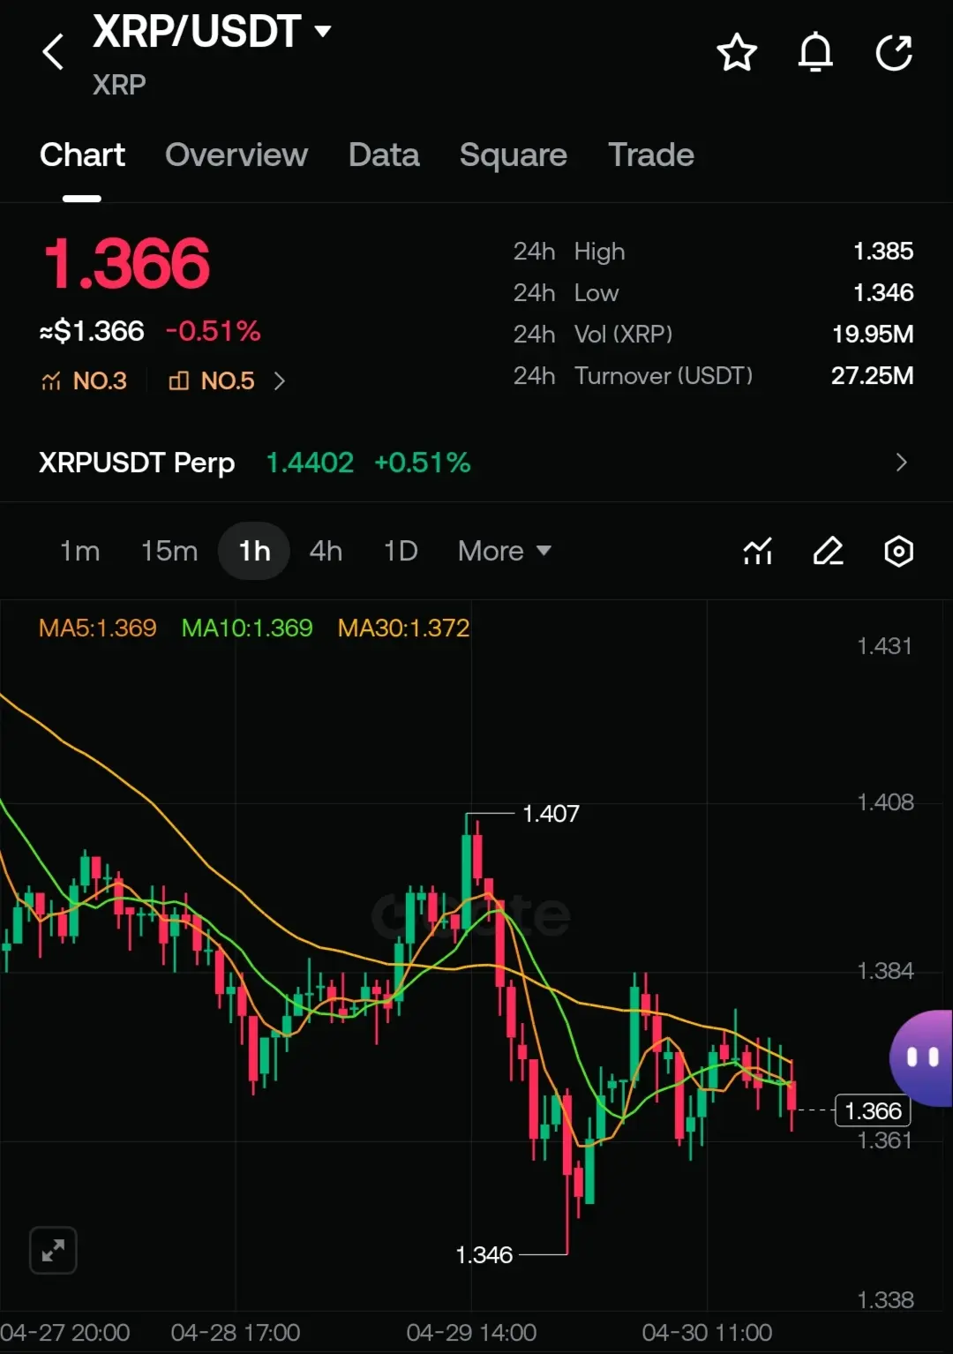Tap the MA5:1.369 indicator label
This screenshot has height=1354, width=953.
tap(98, 628)
